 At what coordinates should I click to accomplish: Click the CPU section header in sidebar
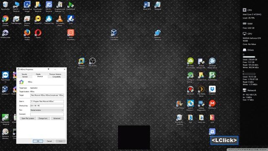click(x=247, y=10)
